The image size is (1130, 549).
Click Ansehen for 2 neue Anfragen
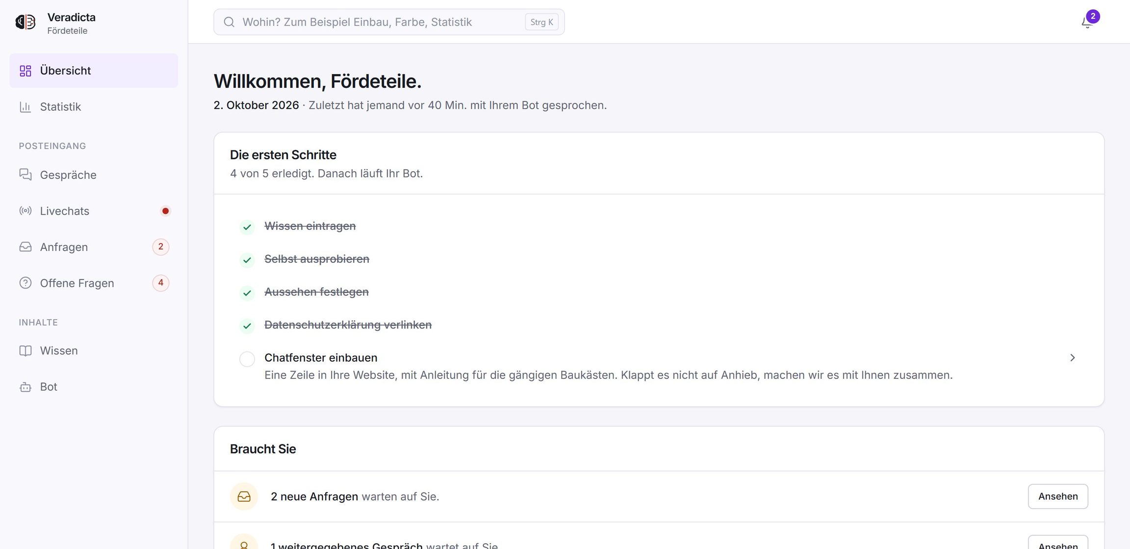pos(1058,497)
